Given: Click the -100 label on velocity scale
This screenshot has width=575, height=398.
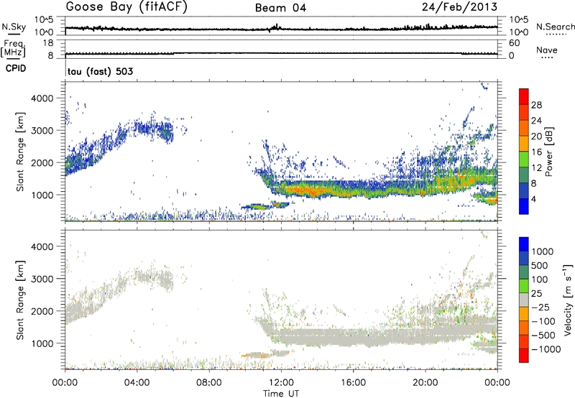Looking at the screenshot, I should [543, 321].
